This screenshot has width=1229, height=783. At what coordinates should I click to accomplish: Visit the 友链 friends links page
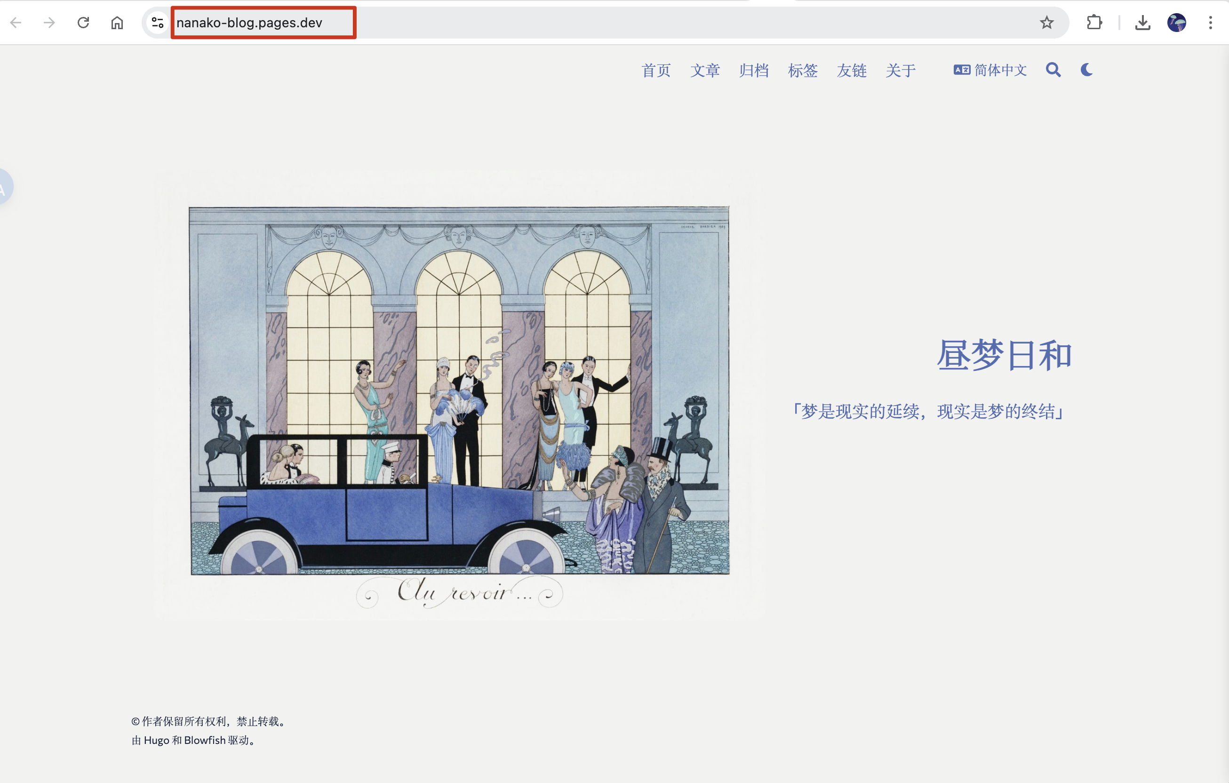pyautogui.click(x=851, y=71)
